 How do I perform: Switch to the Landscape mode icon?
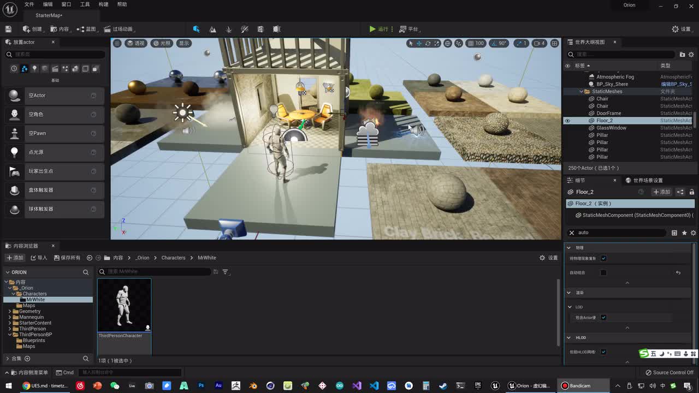212,29
